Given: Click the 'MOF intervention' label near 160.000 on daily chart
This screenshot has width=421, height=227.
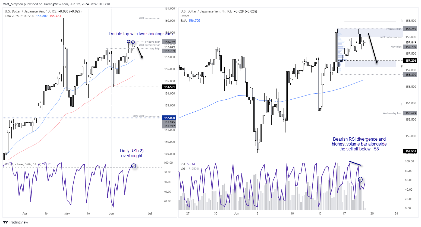Looking at the screenshot, I should pos(150,18).
